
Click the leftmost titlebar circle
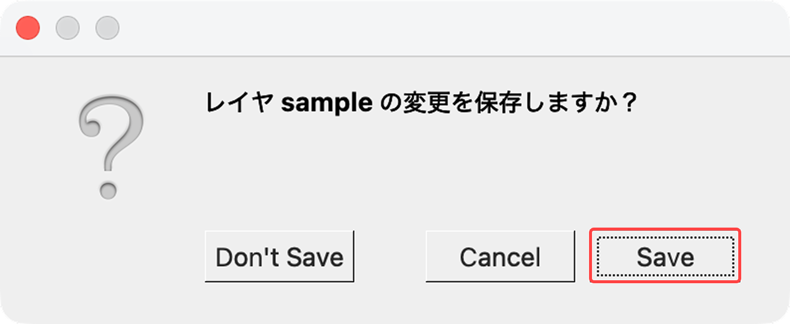[x=27, y=28]
